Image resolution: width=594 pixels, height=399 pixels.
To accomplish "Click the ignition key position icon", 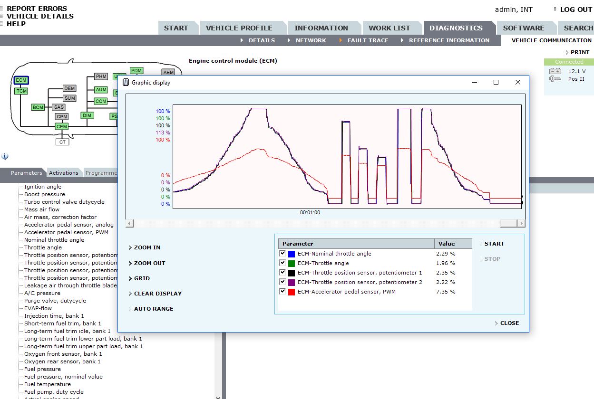I will [x=555, y=79].
